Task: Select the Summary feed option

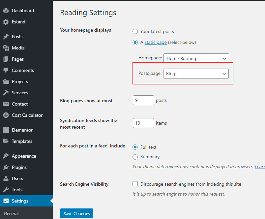Action: coord(135,157)
